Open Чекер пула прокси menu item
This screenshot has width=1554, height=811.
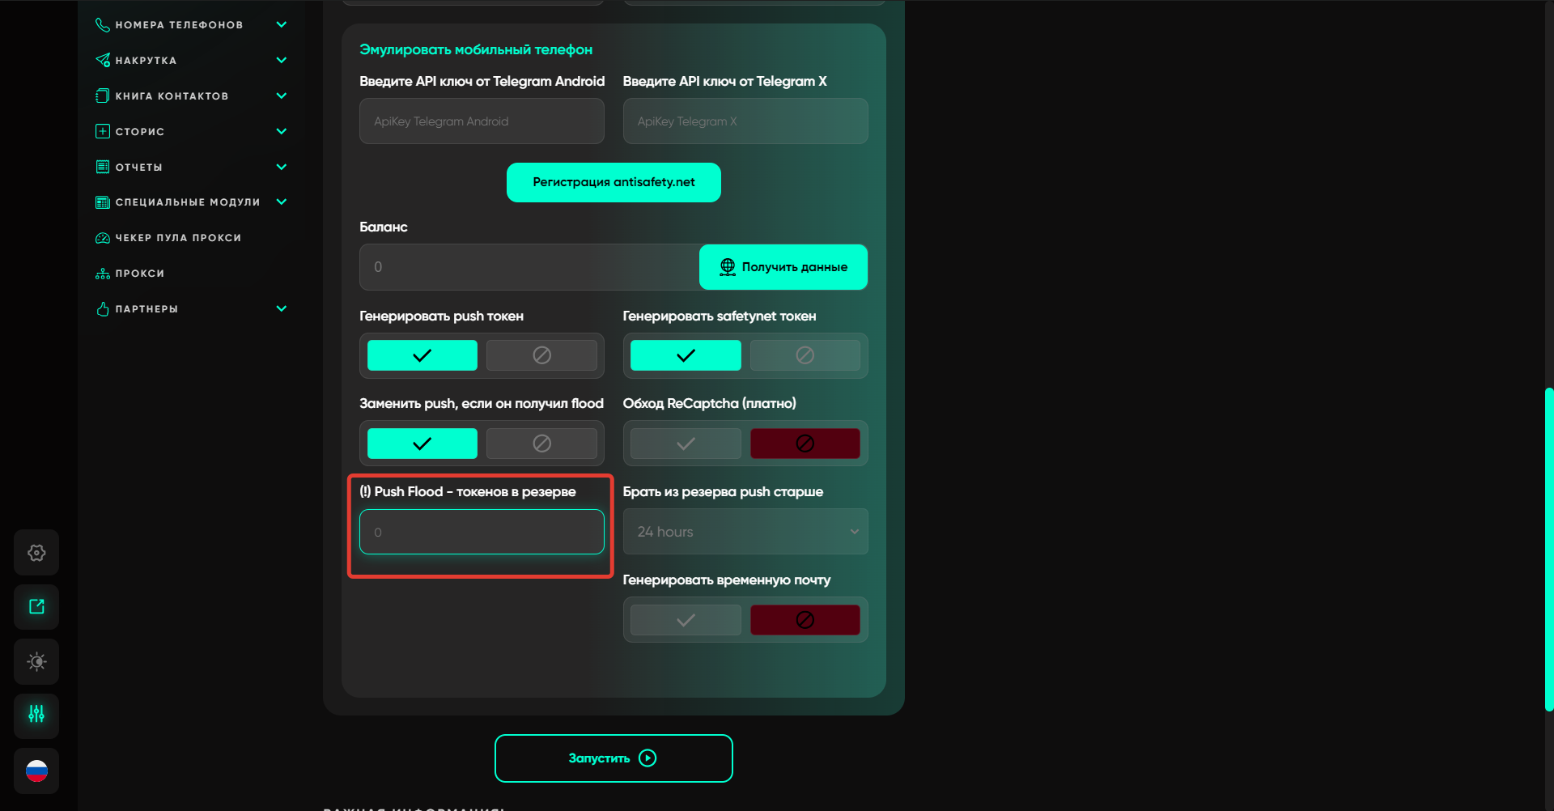point(178,238)
